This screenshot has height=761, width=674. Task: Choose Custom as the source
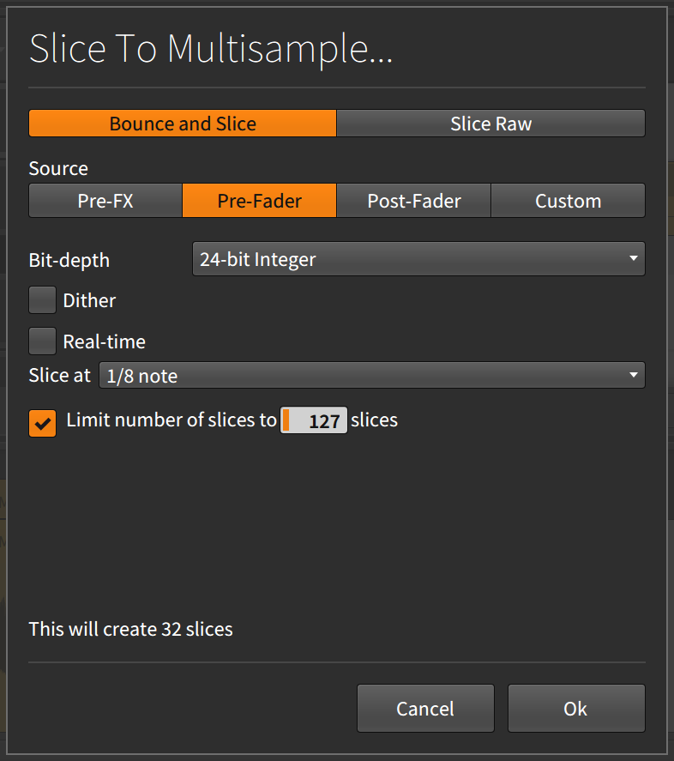coord(568,201)
